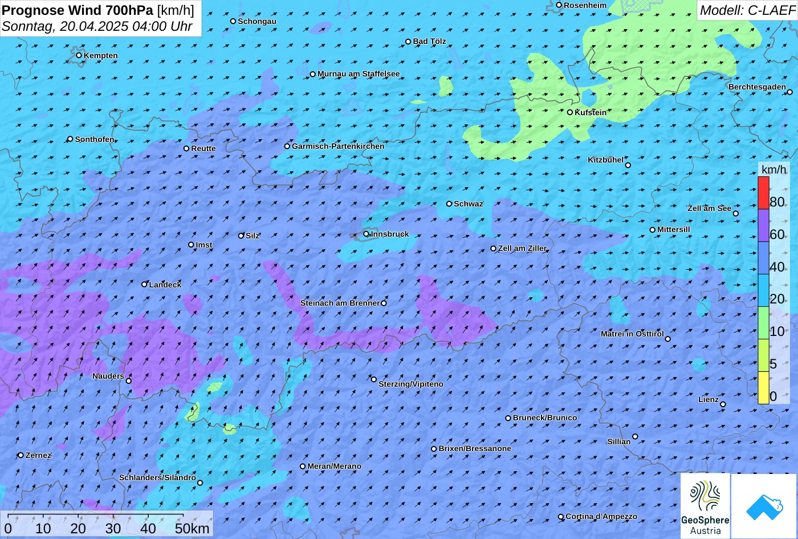Click the Nauders label
Viewport: 798px width, 539px height.
tap(108, 376)
